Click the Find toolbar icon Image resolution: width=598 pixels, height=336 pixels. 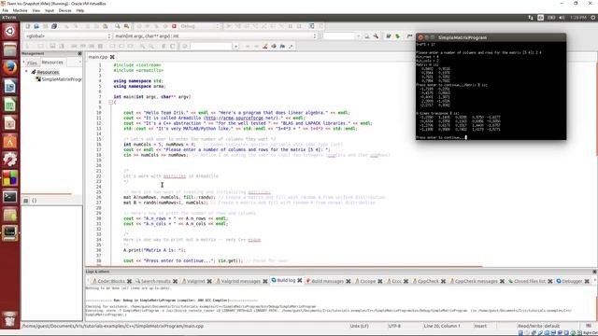pos(118,26)
